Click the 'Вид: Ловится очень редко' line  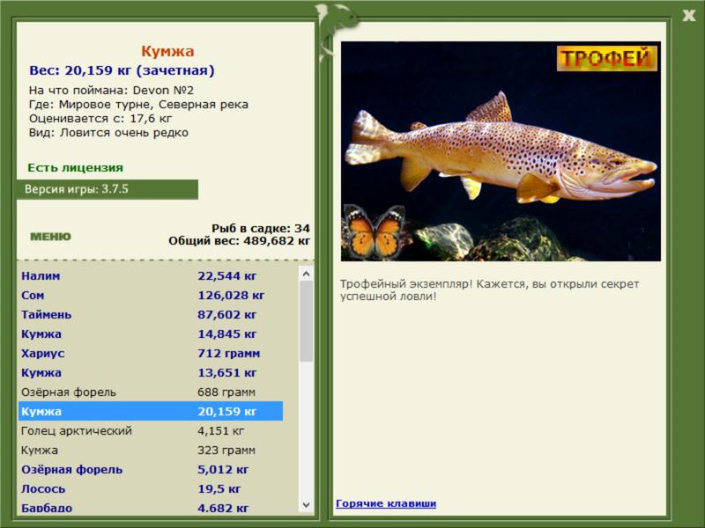(108, 133)
